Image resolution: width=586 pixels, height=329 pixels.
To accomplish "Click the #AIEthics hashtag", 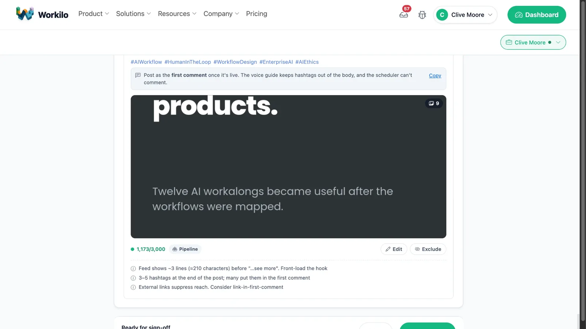I will [307, 62].
